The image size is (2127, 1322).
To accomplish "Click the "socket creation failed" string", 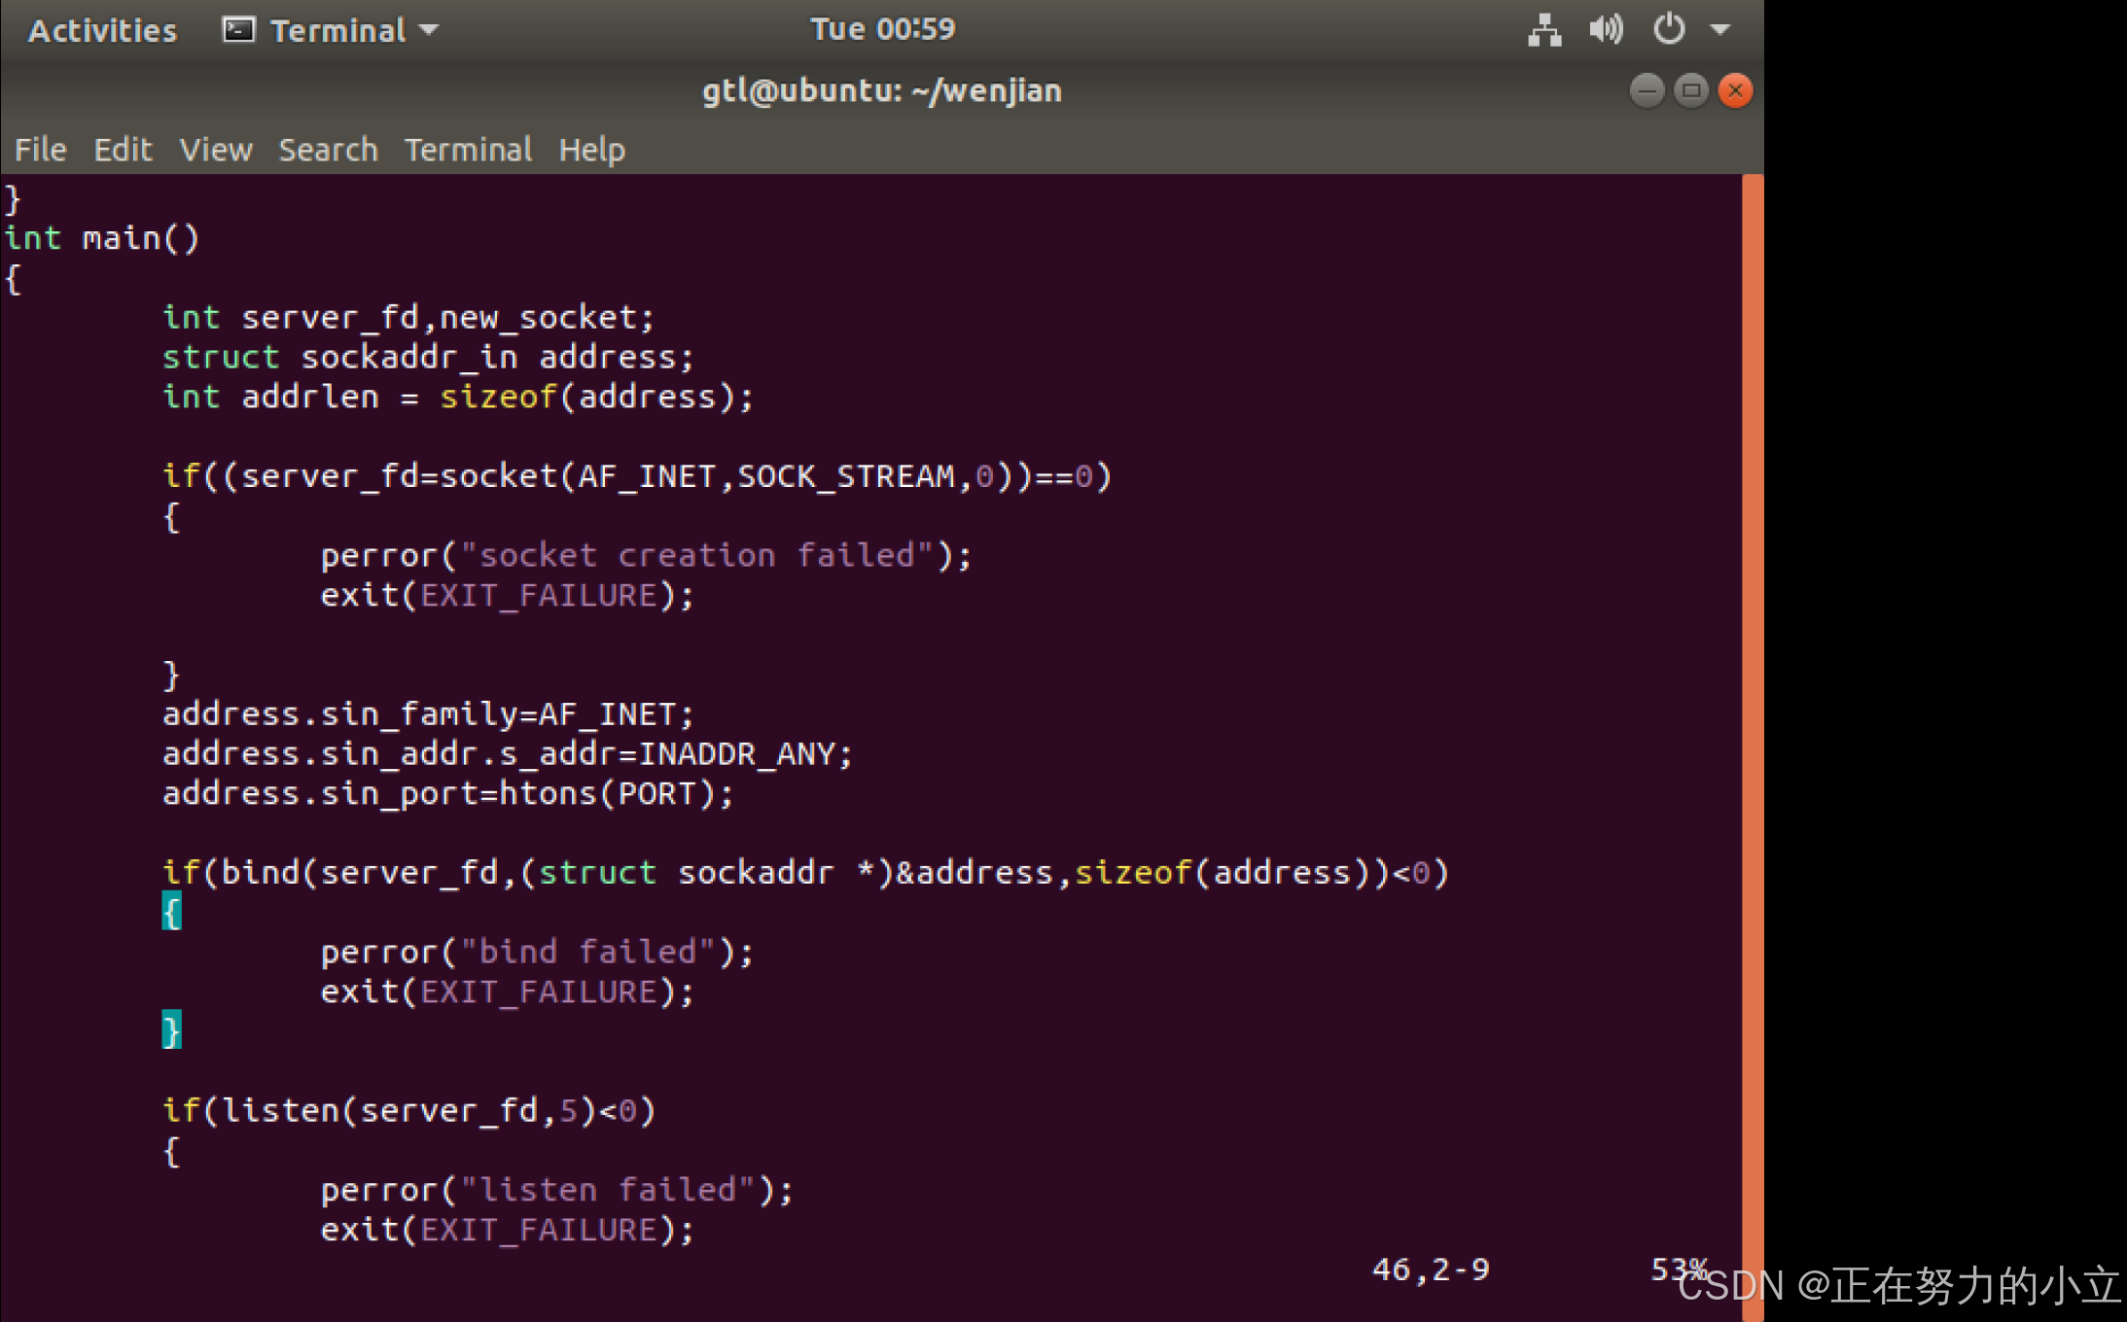I will (x=696, y=555).
